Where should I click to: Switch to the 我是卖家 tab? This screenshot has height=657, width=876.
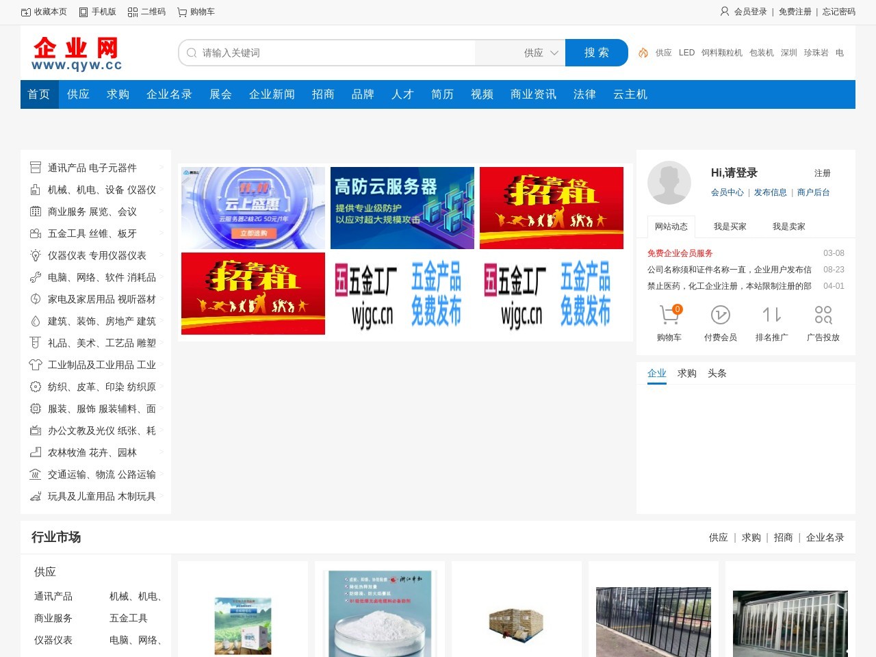tap(789, 227)
